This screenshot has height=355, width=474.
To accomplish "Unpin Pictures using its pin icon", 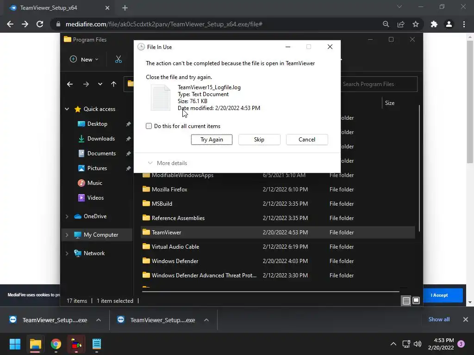I will (128, 168).
